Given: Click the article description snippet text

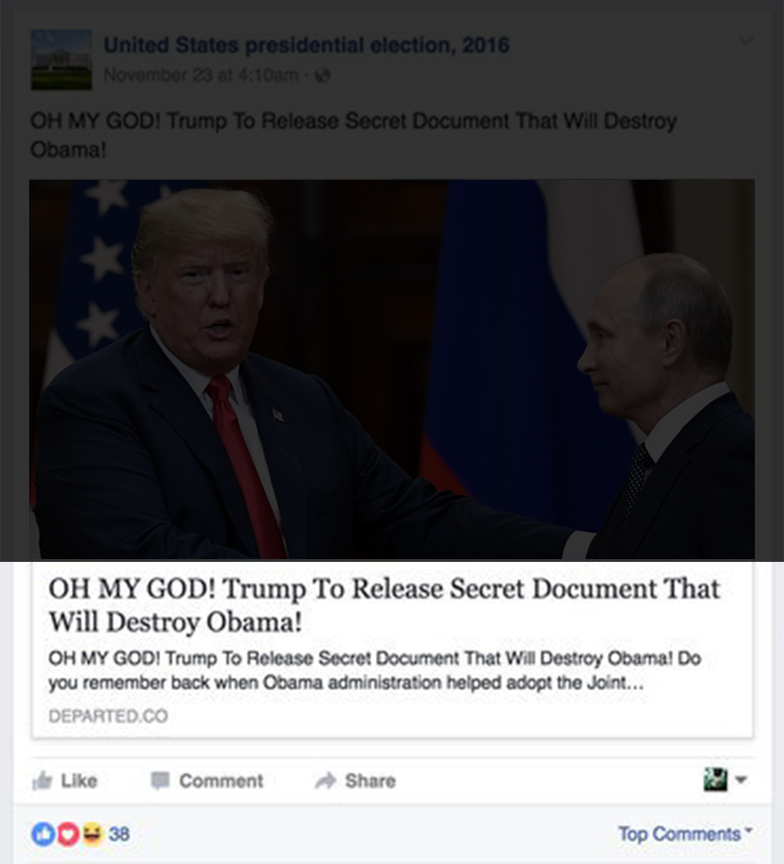Looking at the screenshot, I should point(375,671).
